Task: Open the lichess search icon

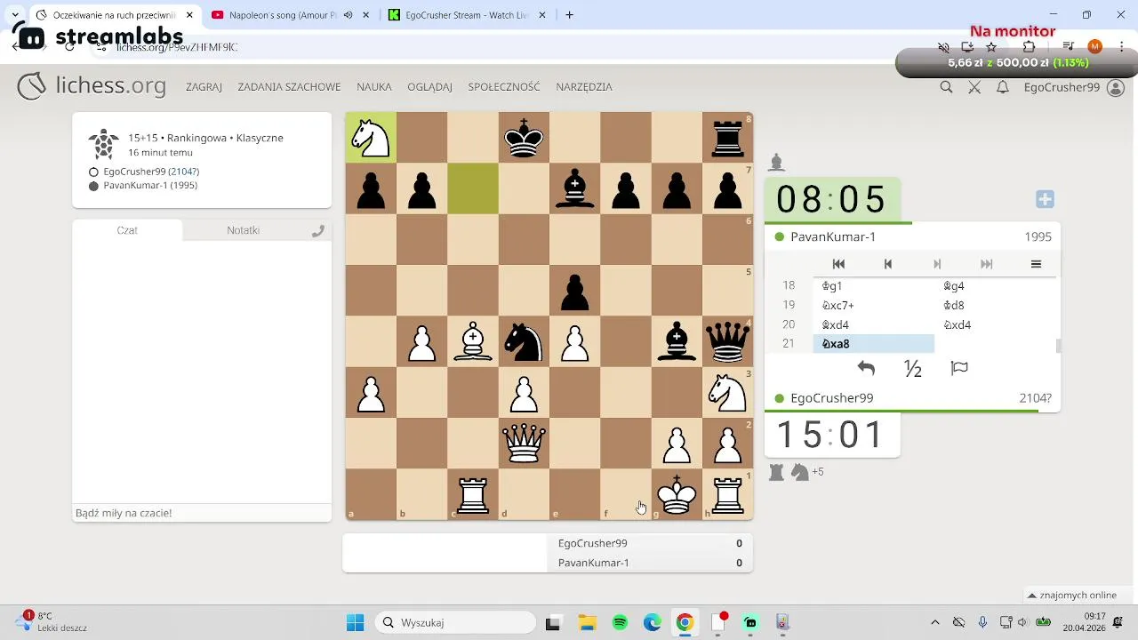Action: [946, 87]
